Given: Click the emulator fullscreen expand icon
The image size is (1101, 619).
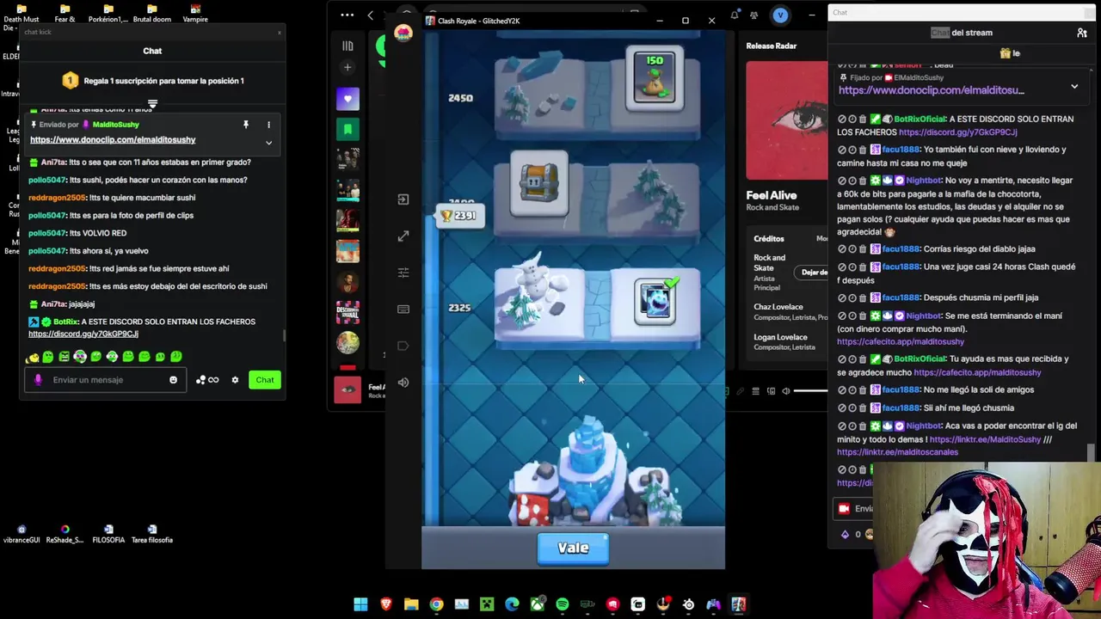Looking at the screenshot, I should point(403,236).
